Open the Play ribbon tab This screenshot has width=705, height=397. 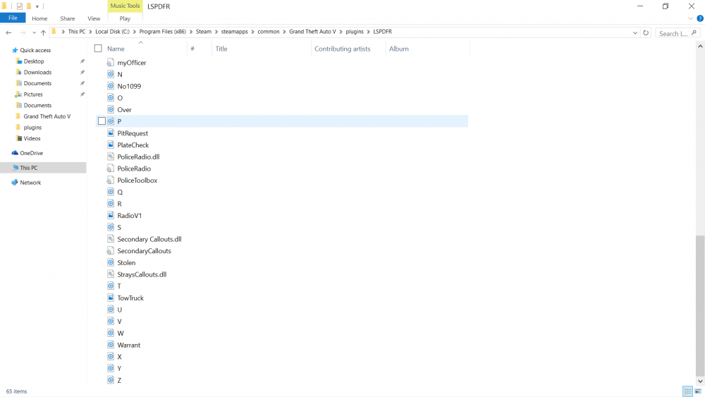pyautogui.click(x=125, y=18)
